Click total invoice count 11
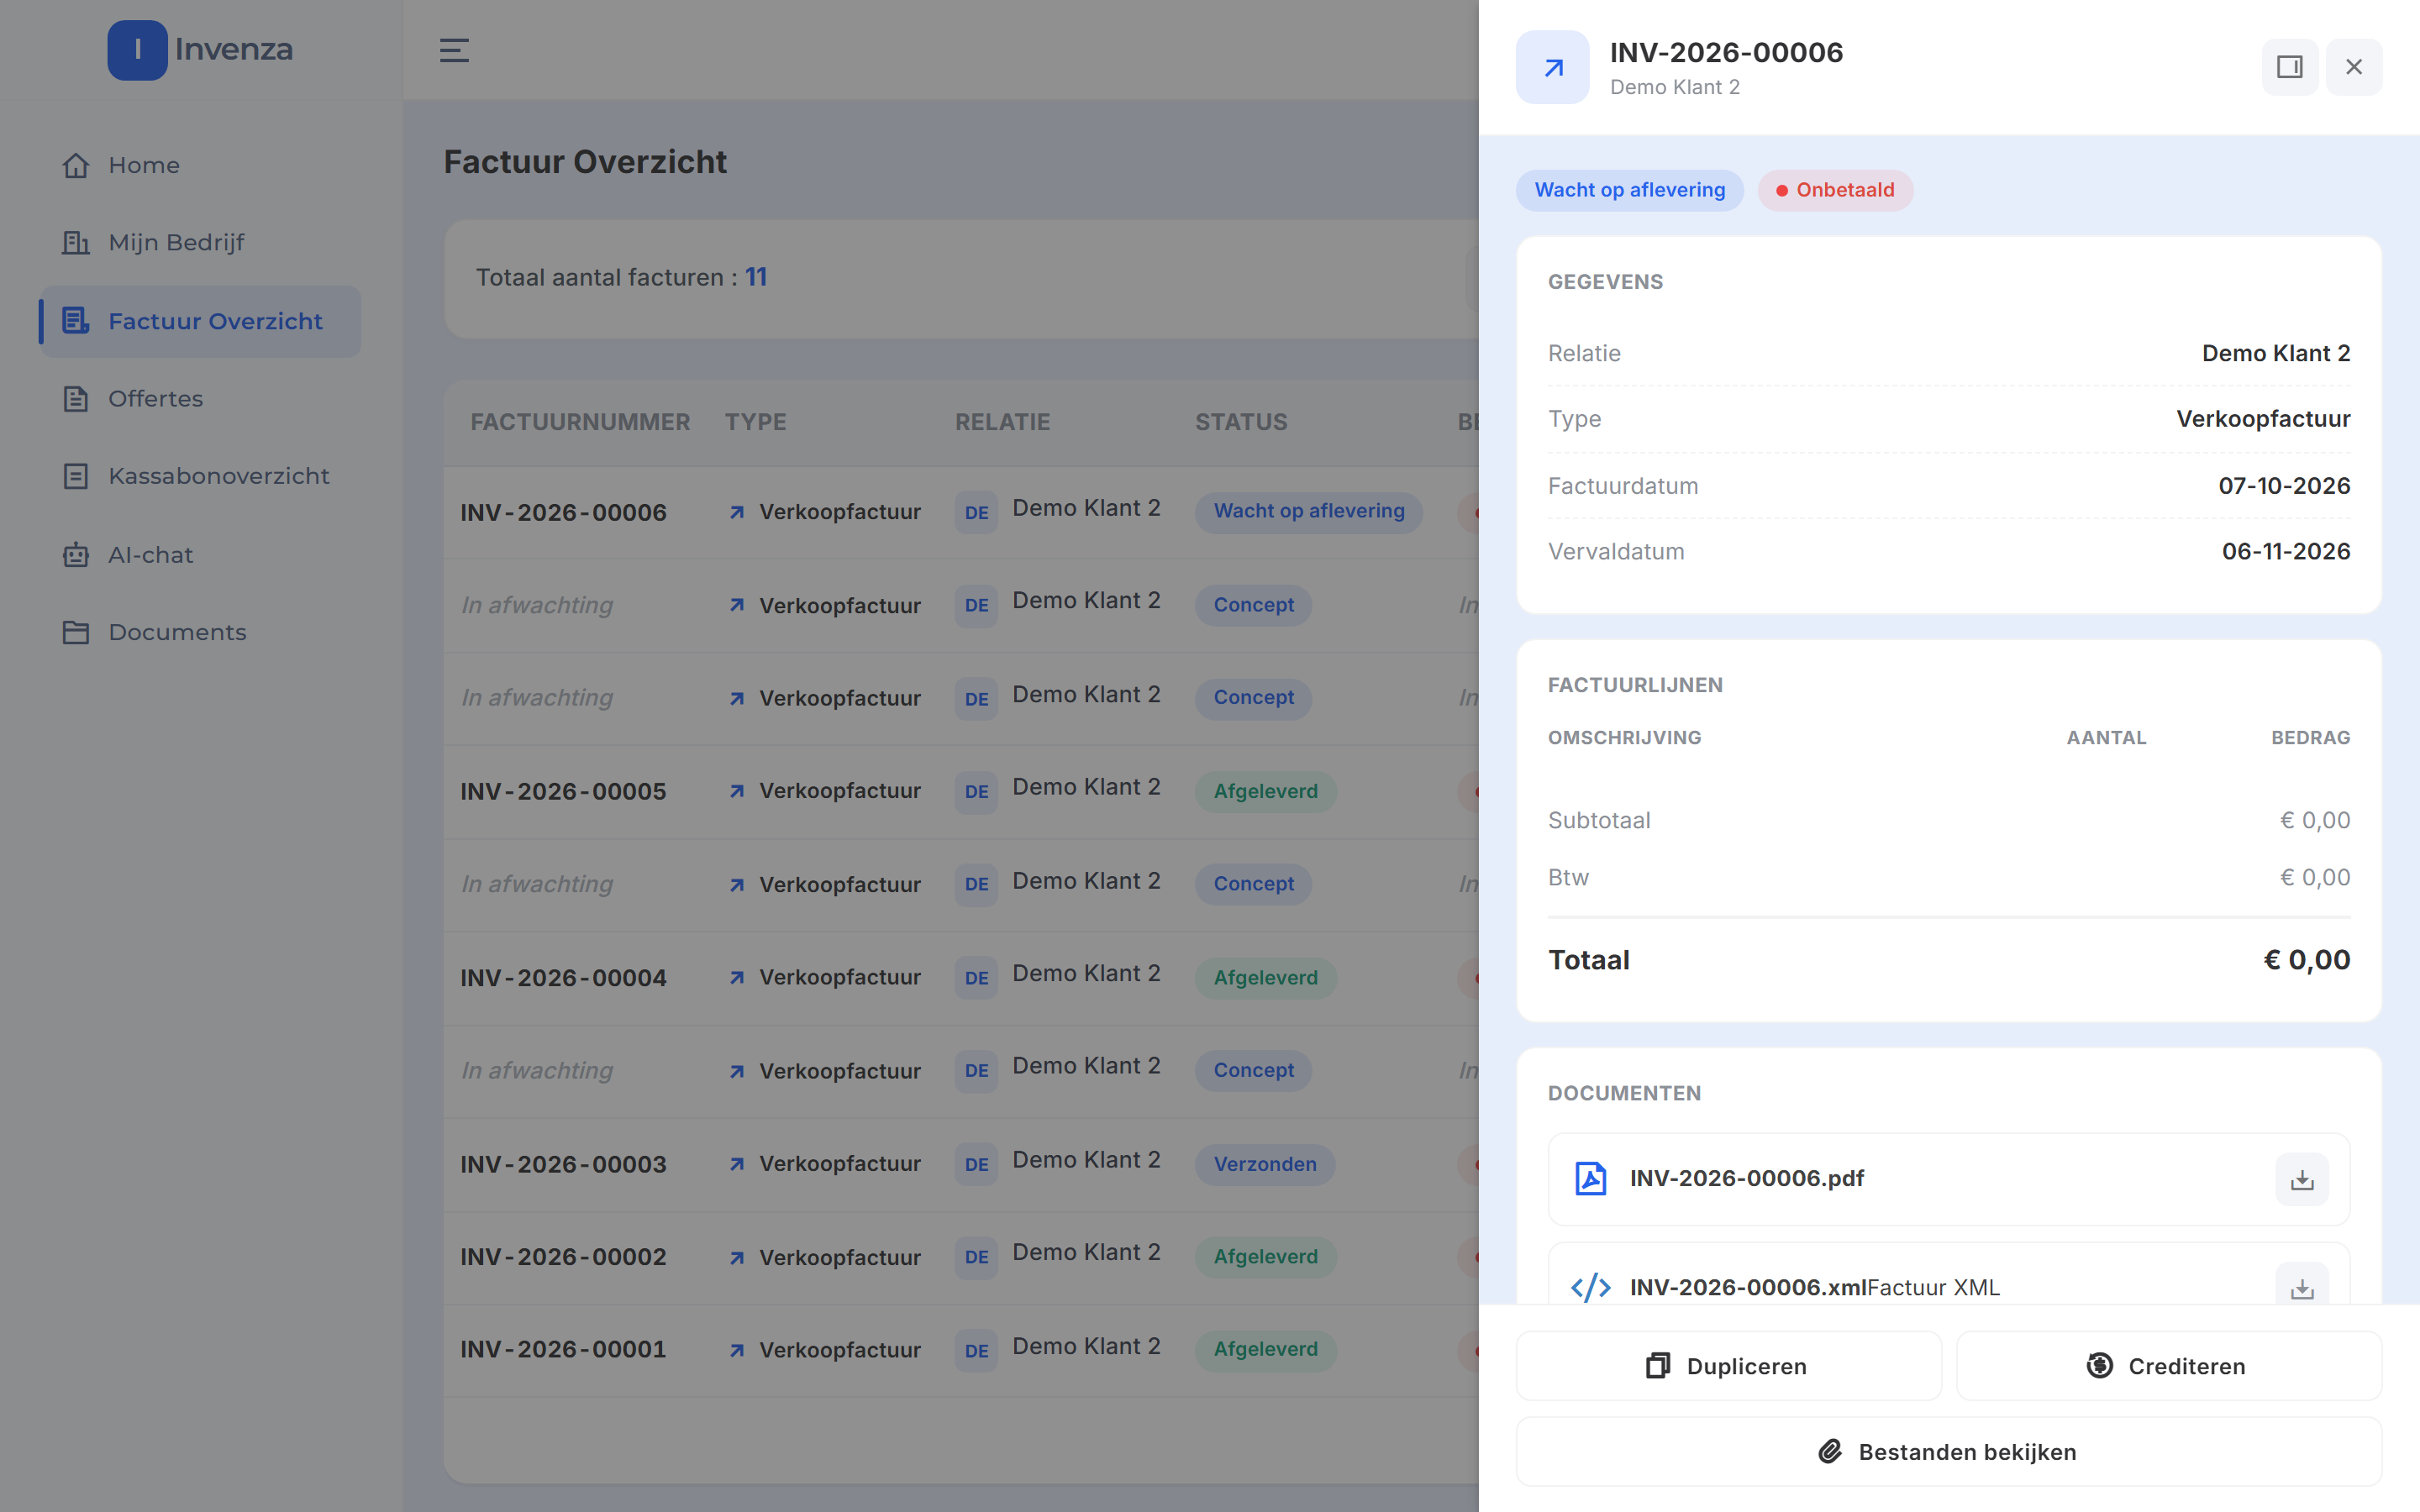The width and height of the screenshot is (2420, 1512). click(756, 277)
